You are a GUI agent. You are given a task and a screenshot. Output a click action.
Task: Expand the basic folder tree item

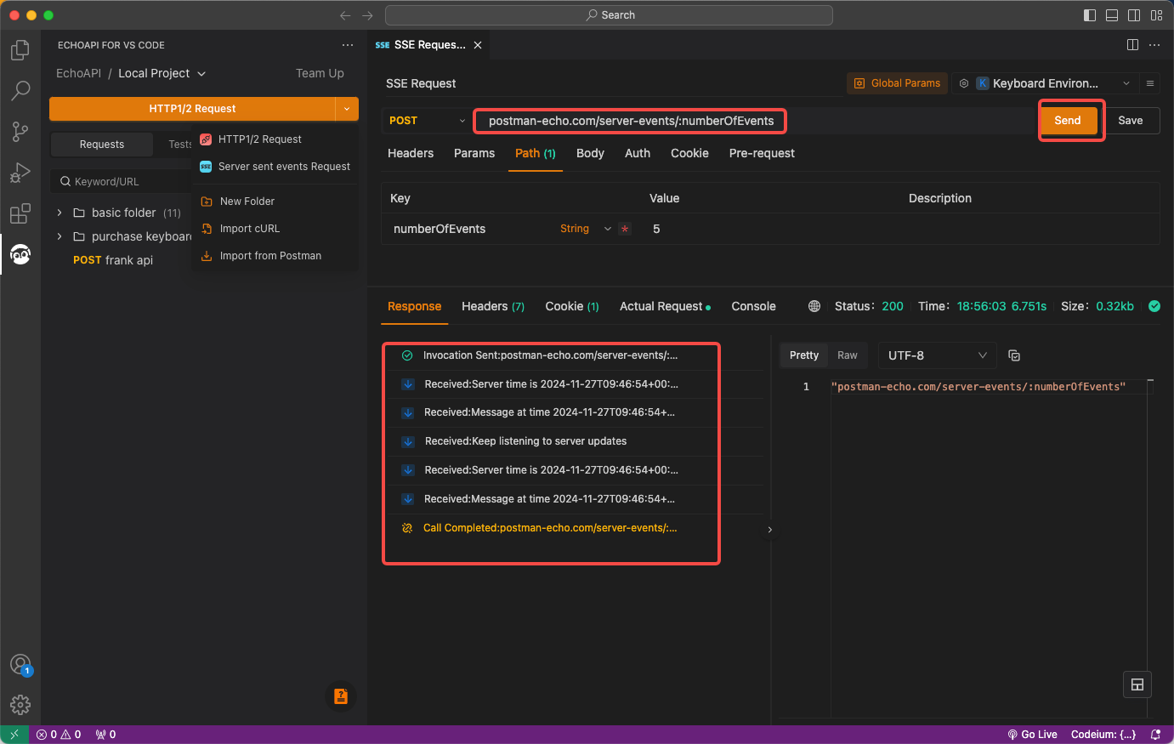coord(118,213)
